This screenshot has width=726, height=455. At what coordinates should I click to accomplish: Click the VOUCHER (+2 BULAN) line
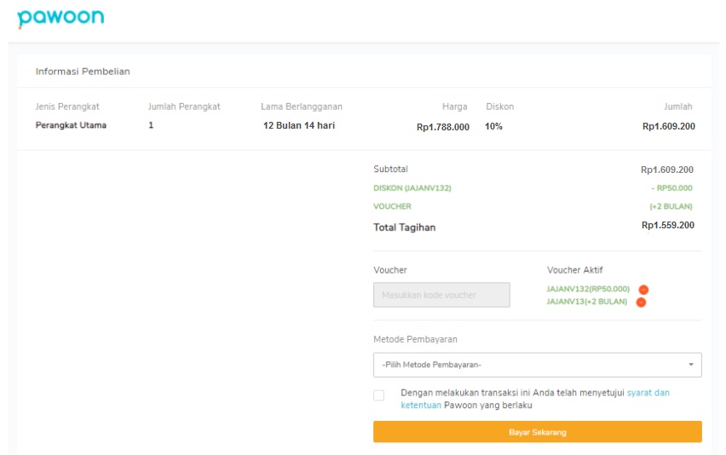click(533, 206)
